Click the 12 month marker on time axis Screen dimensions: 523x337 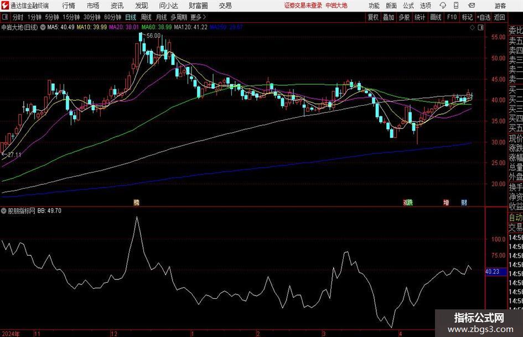click(x=114, y=334)
